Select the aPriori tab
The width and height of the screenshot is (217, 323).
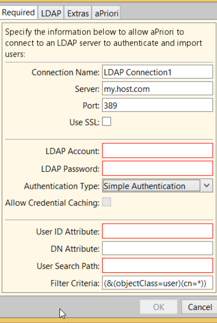click(x=105, y=14)
